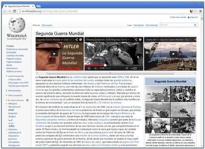Open the Holocausto article link

[106, 96]
